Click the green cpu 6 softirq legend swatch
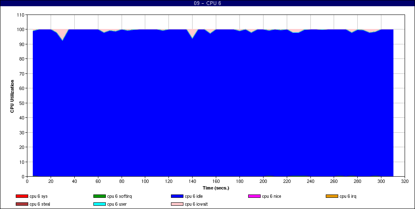This screenshot has height=209, width=415. coord(100,196)
